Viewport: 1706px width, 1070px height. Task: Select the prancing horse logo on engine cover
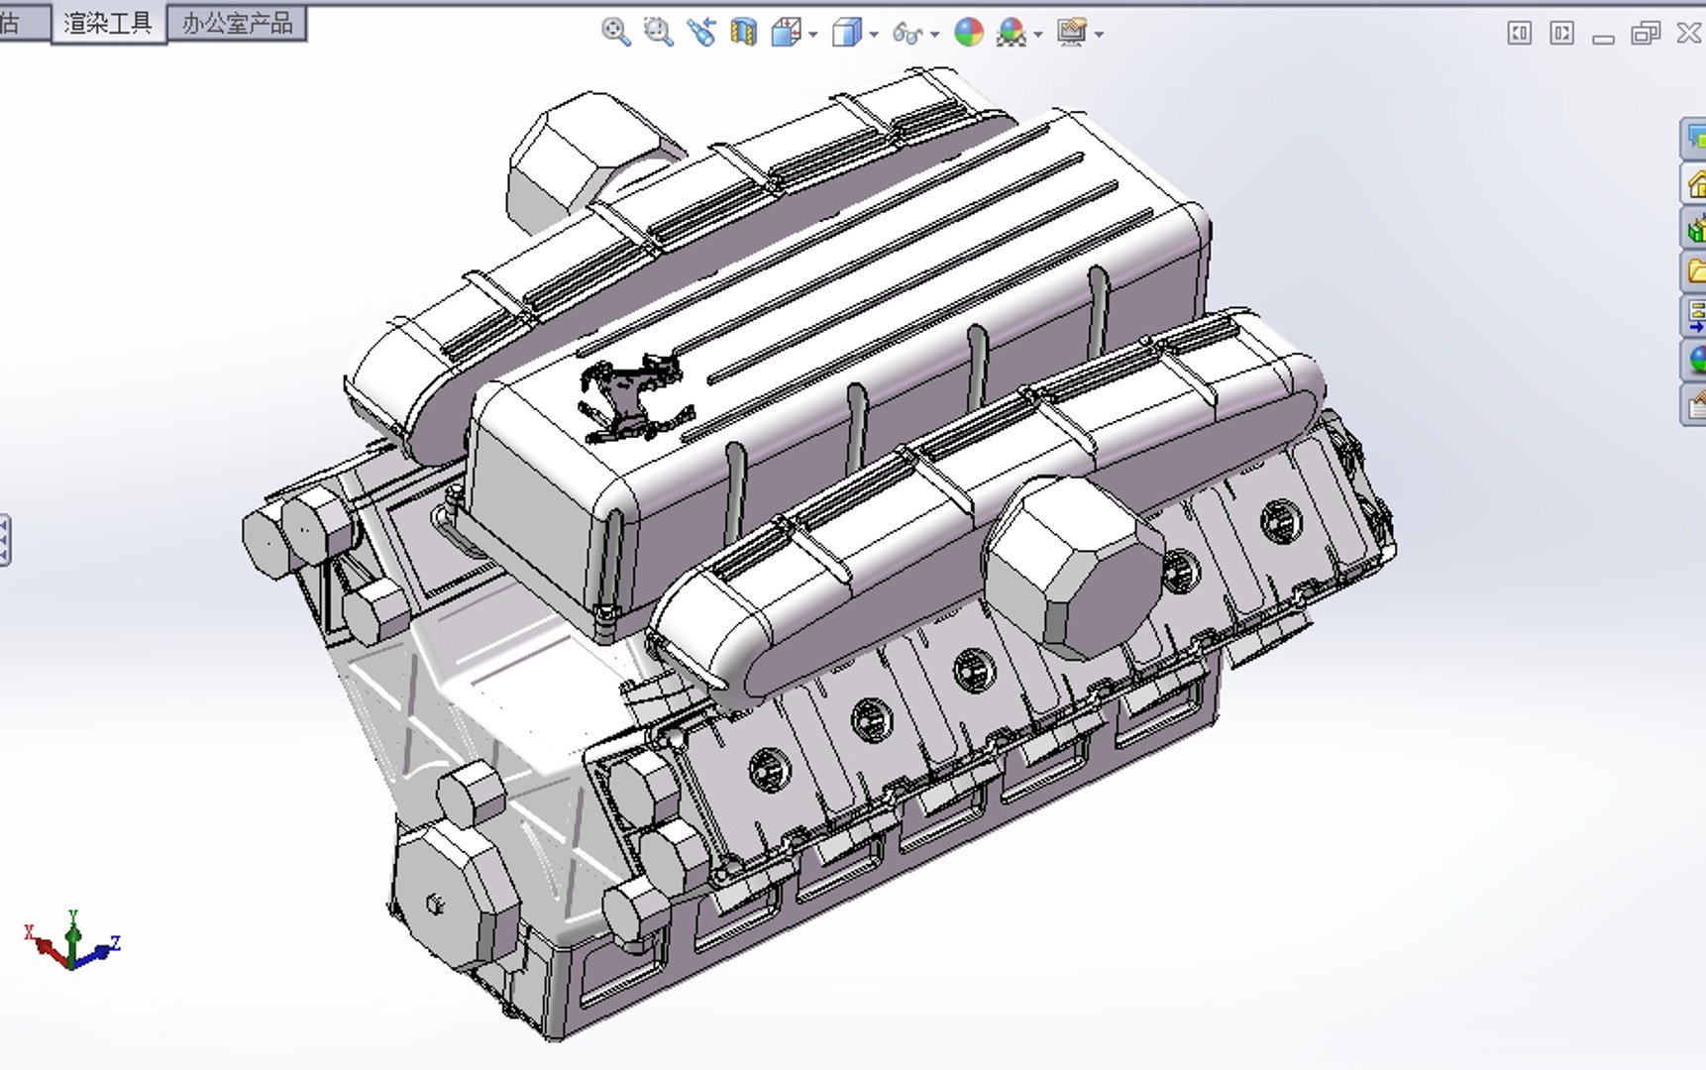[635, 397]
